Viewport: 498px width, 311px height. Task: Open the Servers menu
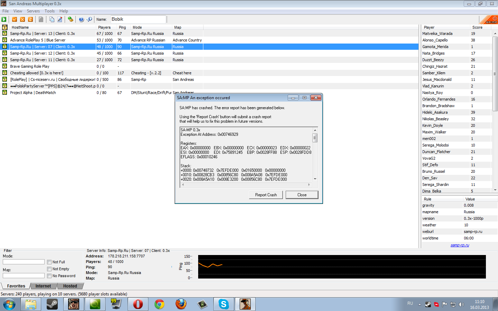[33, 11]
